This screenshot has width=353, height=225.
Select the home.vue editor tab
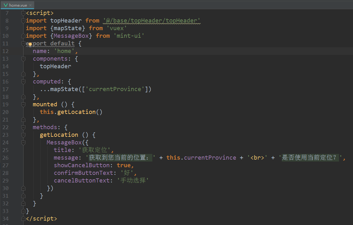click(17, 5)
